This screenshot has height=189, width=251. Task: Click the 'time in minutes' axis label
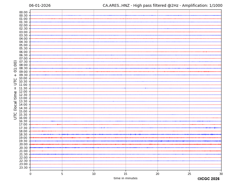coord(125,178)
